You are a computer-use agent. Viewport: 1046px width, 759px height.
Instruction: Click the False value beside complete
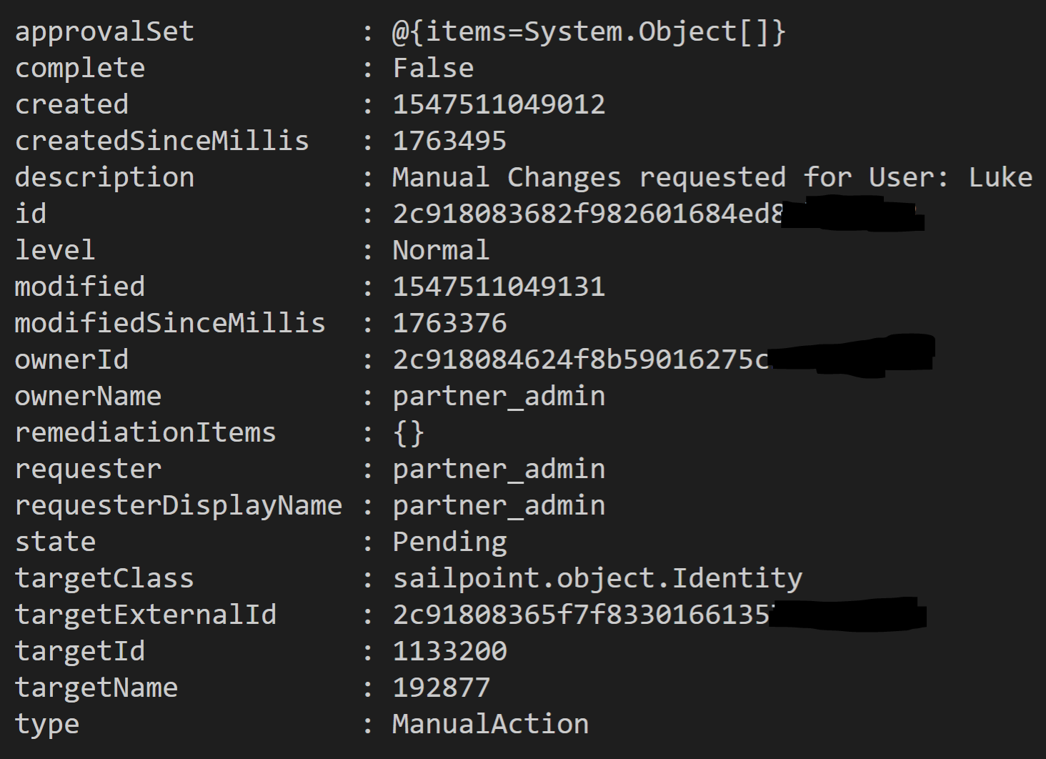click(433, 69)
